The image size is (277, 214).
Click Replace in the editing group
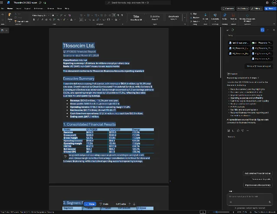195,18
